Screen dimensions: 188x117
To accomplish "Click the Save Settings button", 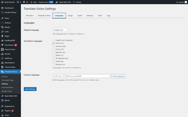I will tap(30, 89).
